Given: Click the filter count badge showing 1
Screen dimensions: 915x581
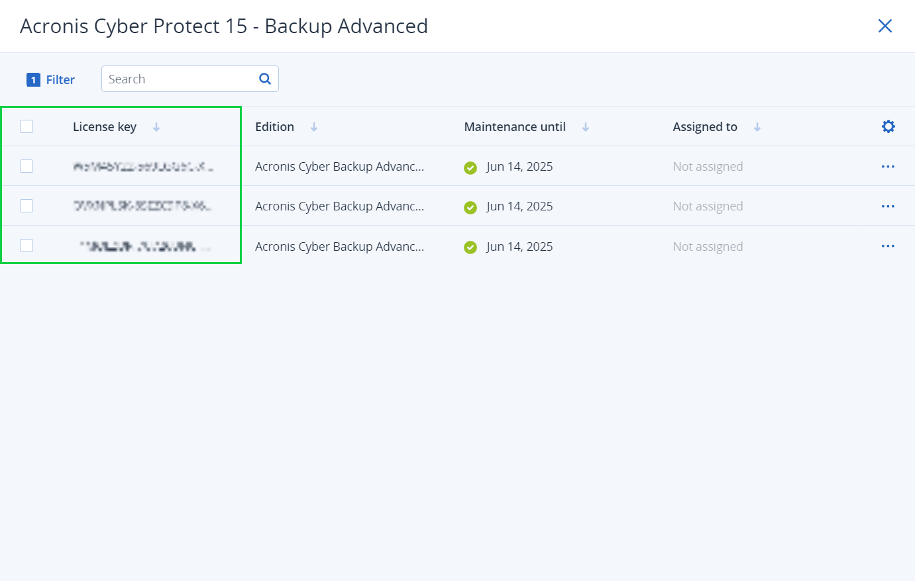Looking at the screenshot, I should [32, 79].
